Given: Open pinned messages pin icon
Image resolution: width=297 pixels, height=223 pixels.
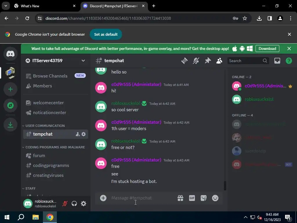Looking at the screenshot, I should (x=208, y=61).
